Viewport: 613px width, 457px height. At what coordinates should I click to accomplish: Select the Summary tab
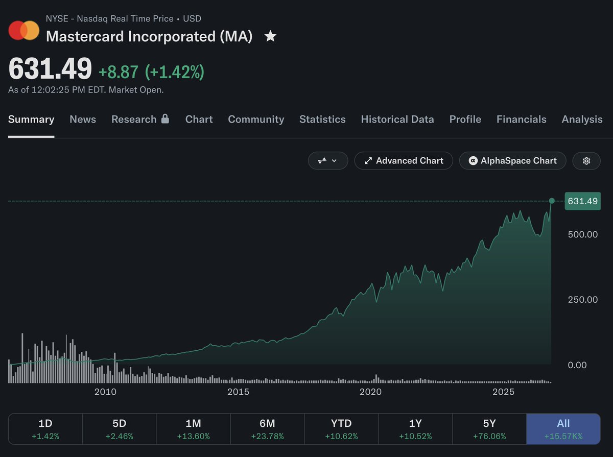(31, 119)
